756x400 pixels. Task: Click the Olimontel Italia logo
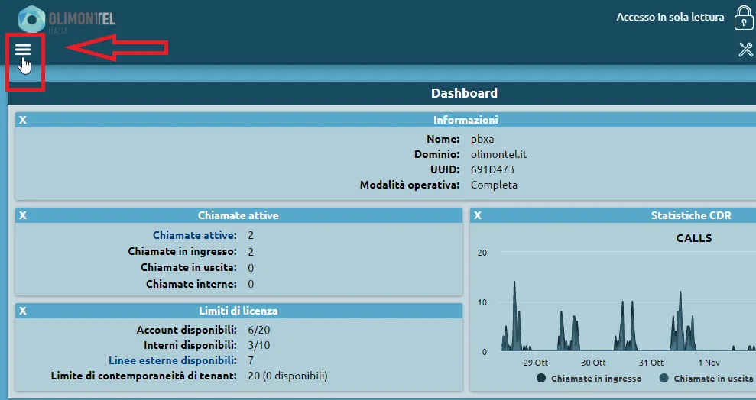67,21
